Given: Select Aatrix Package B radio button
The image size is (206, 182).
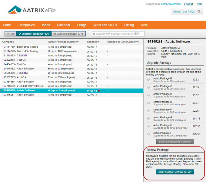Looking at the screenshot, I should tap(148, 79).
